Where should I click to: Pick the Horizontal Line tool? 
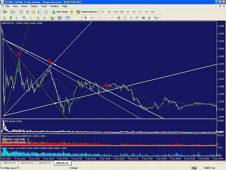(106, 18)
